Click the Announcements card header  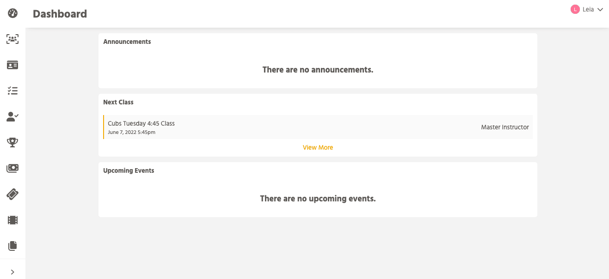click(127, 41)
